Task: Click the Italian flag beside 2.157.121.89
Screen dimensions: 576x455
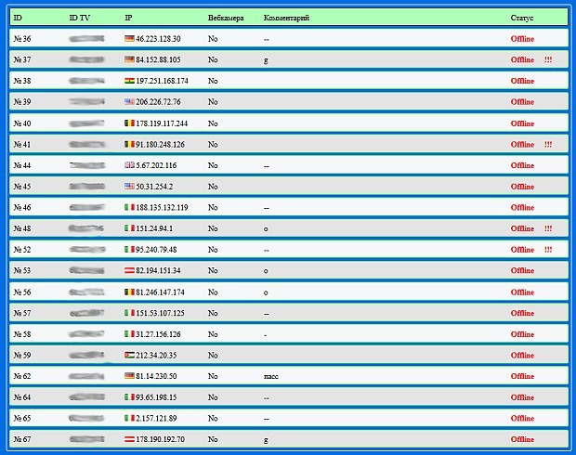Action: [129, 418]
